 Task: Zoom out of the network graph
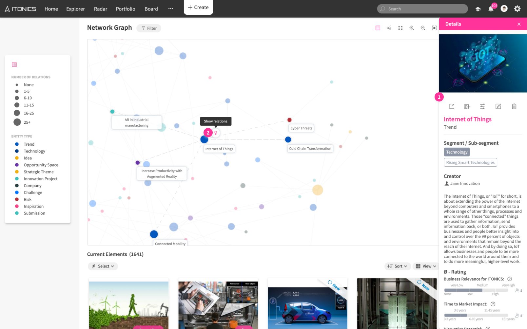point(423,28)
